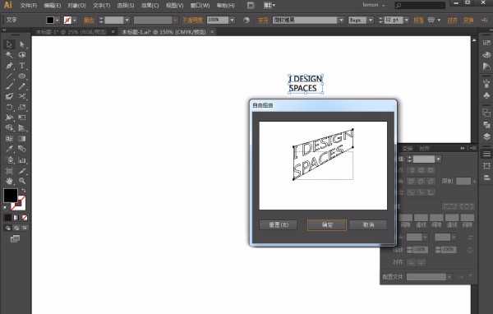This screenshot has width=493, height=314.
Task: Expand stroke color dropdown in control bar
Action: click(x=75, y=20)
